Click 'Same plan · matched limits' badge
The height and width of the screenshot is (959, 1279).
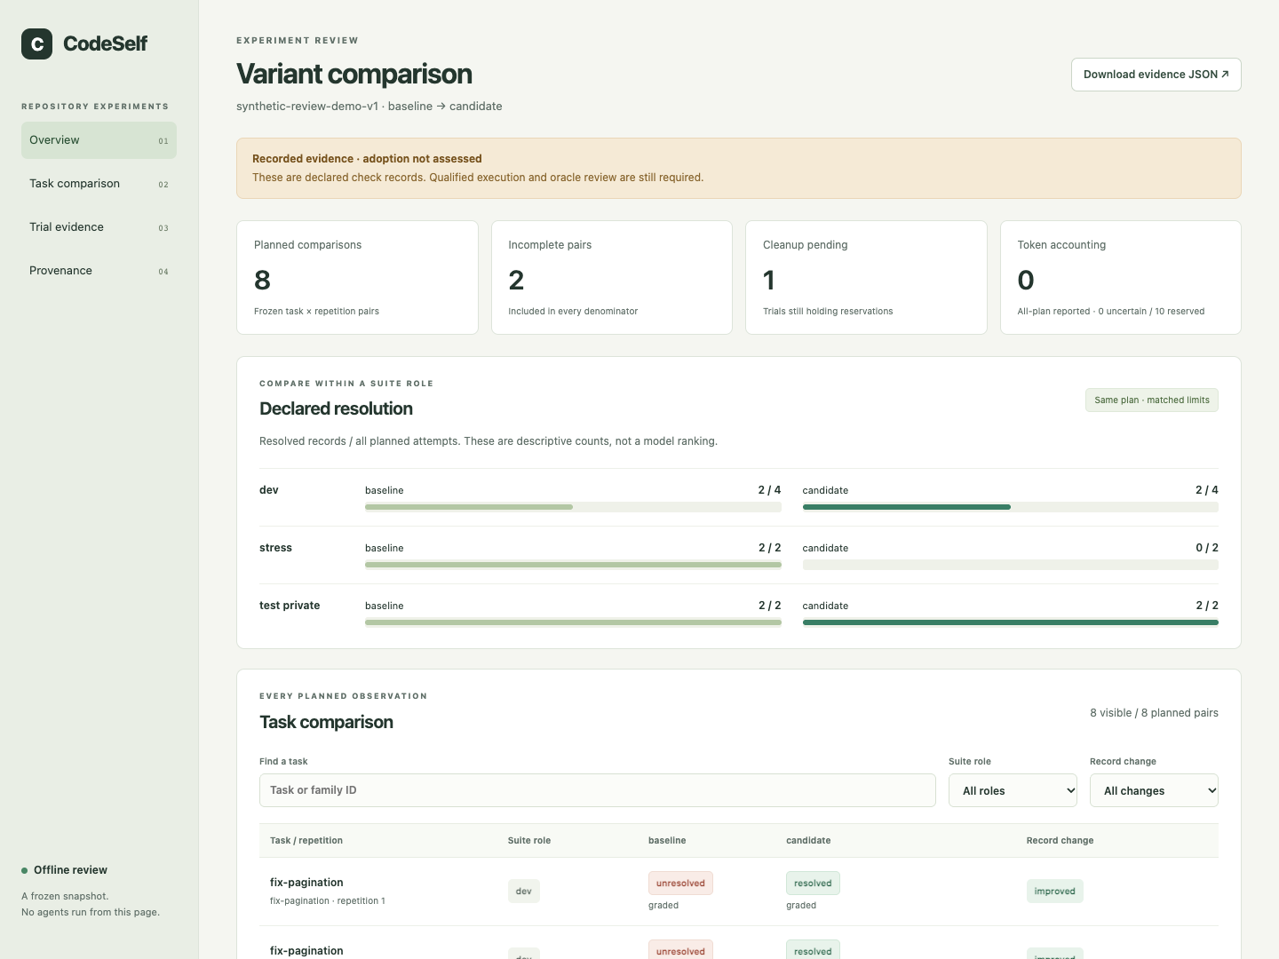pos(1152,400)
